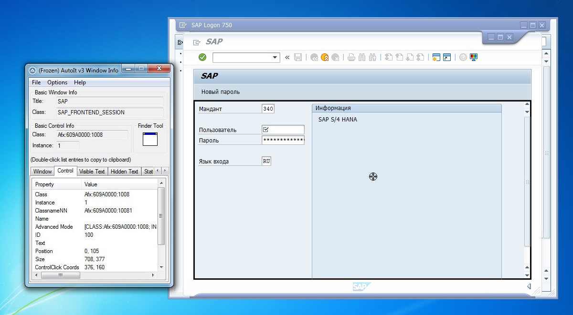Image resolution: width=573 pixels, height=315 pixels.
Task: Open Customize Local Layout monitor icon
Action: (474, 57)
